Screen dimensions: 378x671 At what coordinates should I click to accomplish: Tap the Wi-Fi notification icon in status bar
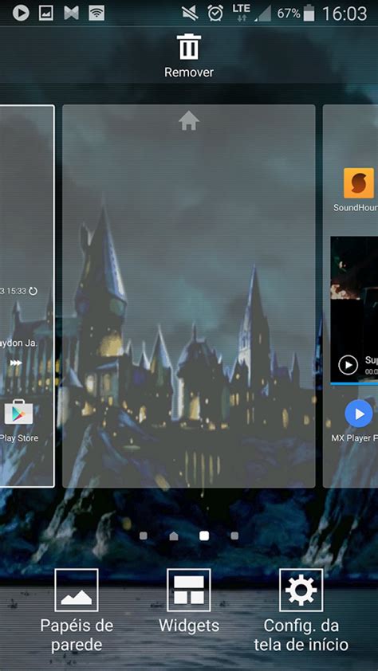(96, 14)
